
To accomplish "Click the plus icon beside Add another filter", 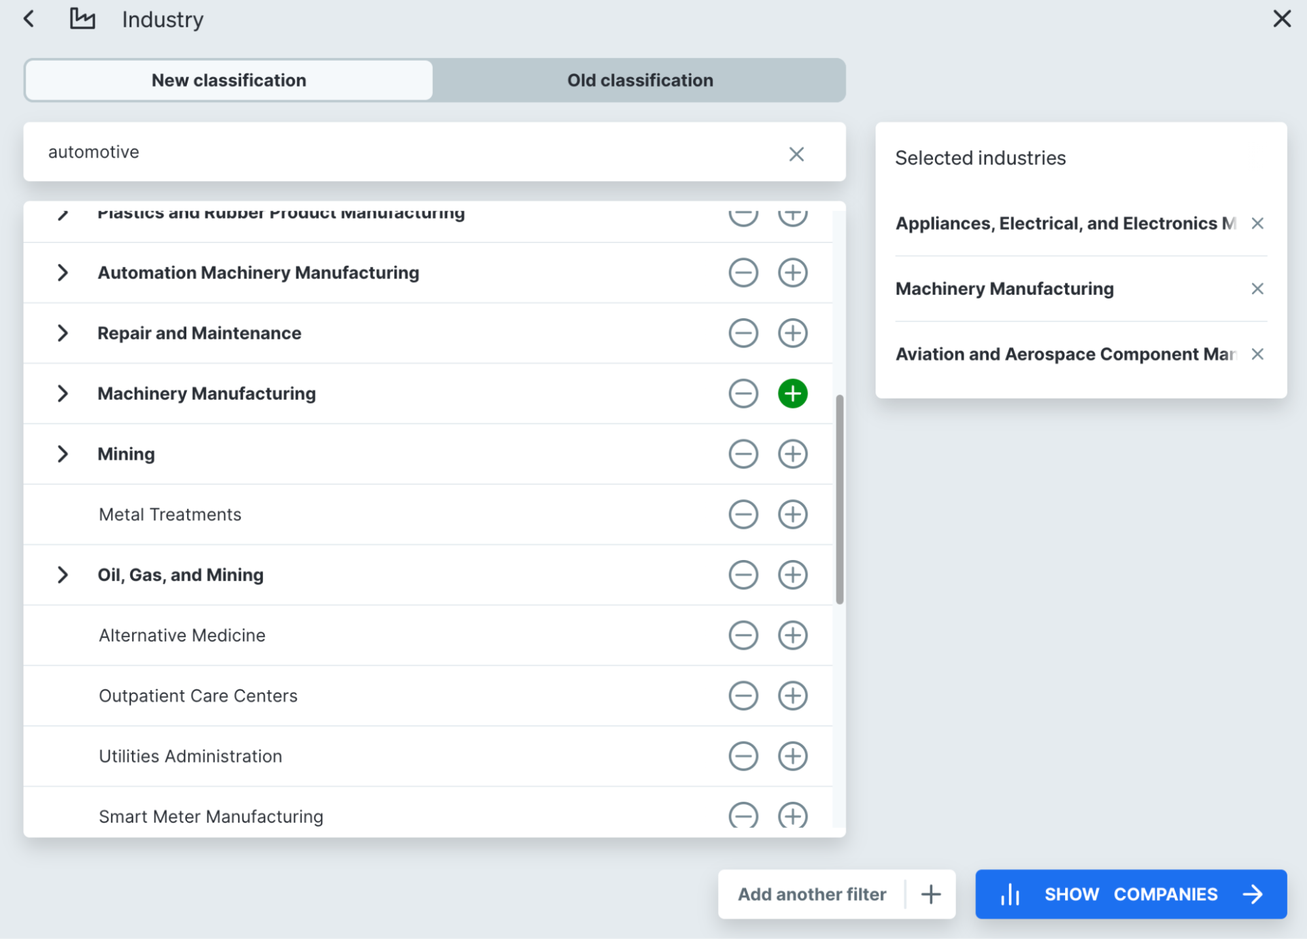I will click(930, 894).
